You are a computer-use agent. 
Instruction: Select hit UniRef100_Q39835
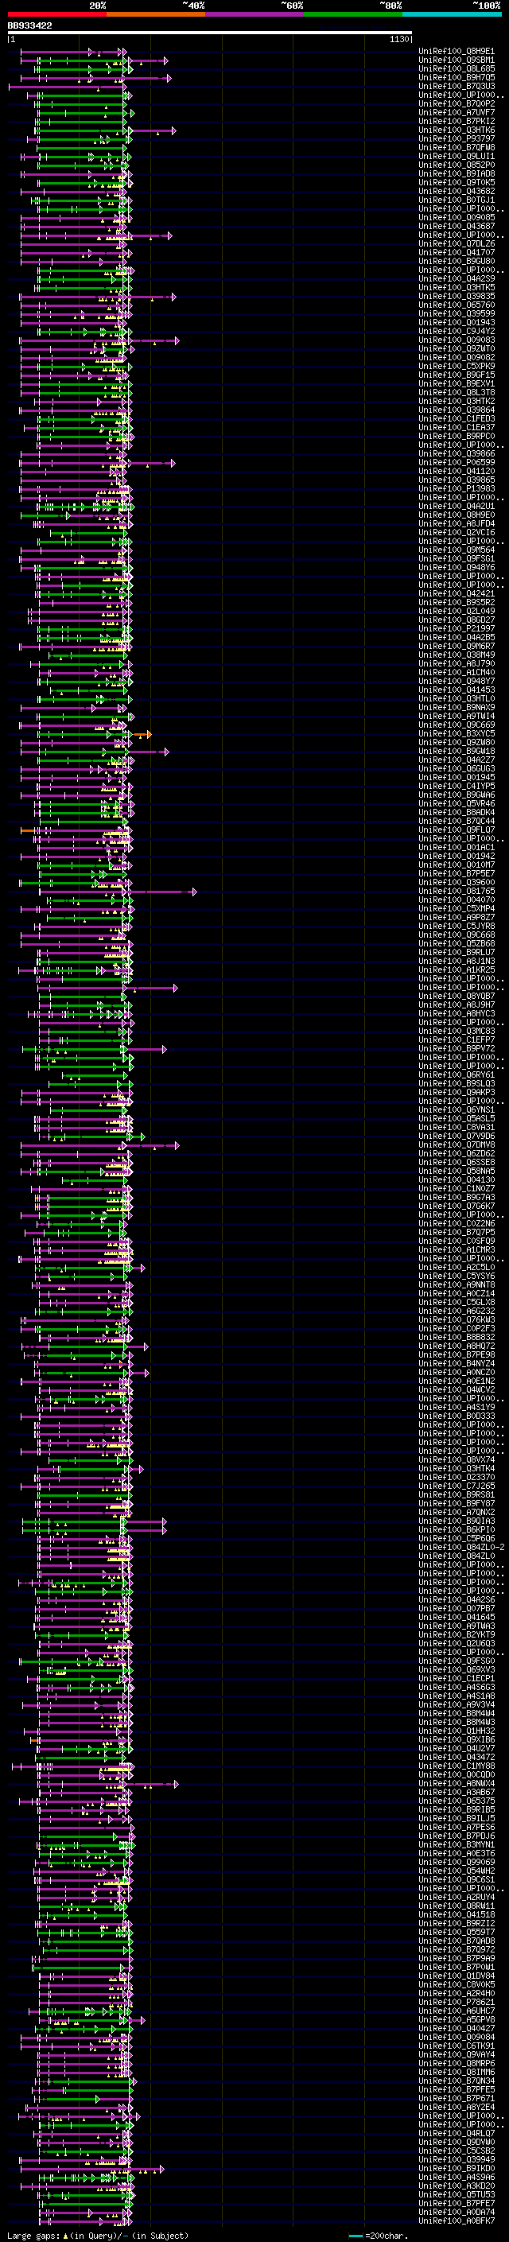pos(457,297)
